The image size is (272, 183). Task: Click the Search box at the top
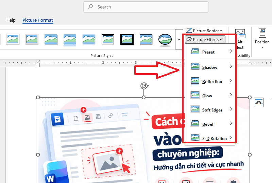[146, 7]
